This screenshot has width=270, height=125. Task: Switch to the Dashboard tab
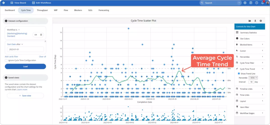coord(10,10)
